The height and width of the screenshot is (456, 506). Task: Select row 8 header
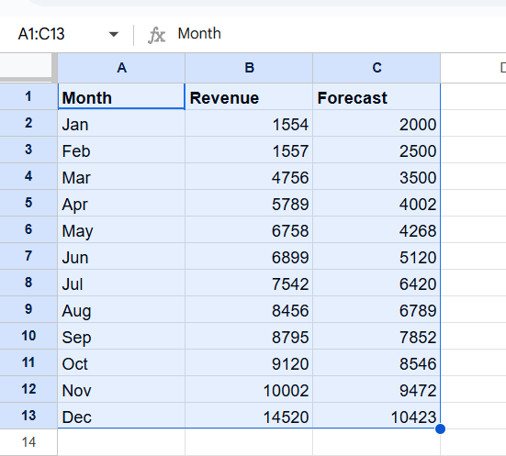pyautogui.click(x=28, y=283)
